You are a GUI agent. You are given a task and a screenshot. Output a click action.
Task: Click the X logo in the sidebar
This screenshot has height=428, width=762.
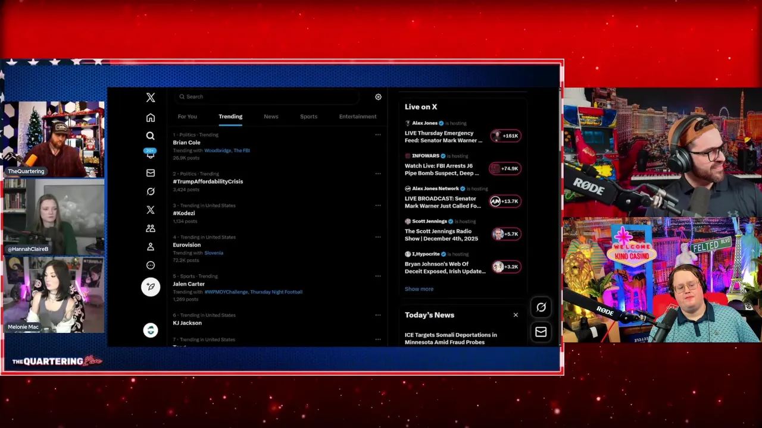[151, 97]
